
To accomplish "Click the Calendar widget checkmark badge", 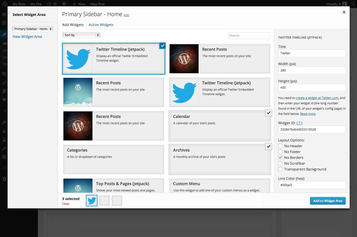I will coord(268,113).
